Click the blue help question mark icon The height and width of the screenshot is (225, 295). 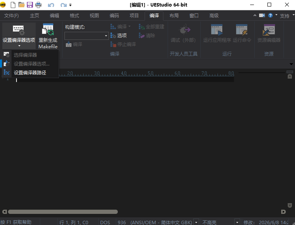[x=270, y=15]
